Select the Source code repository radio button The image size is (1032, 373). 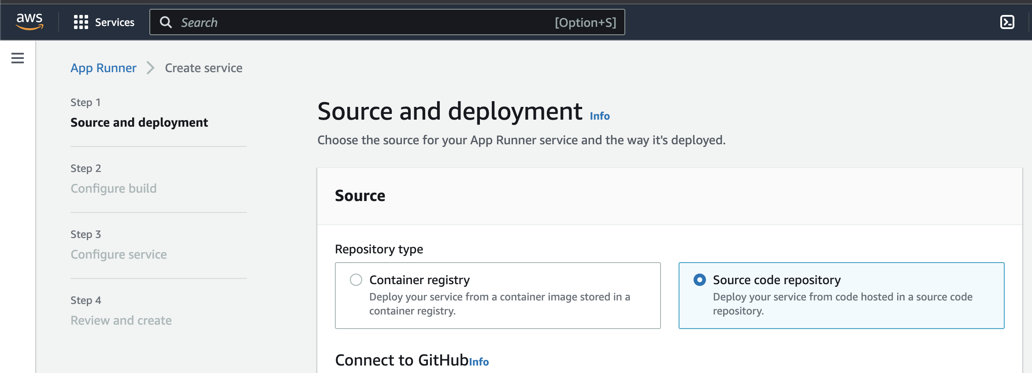(x=700, y=280)
